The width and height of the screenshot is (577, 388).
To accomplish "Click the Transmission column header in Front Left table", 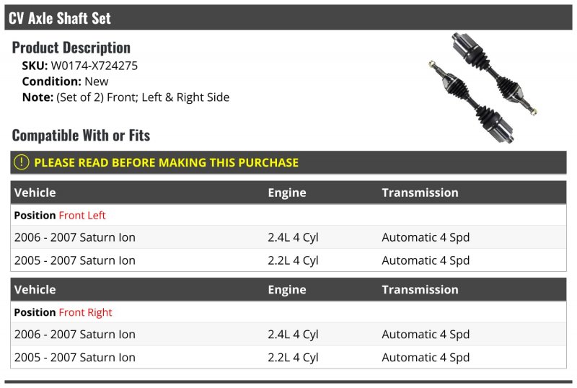I will 420,193.
